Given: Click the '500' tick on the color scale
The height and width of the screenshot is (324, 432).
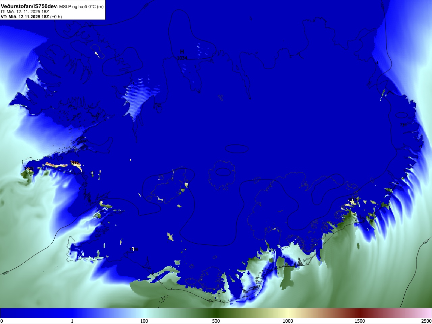Looking at the screenshot, I should coord(216,321).
